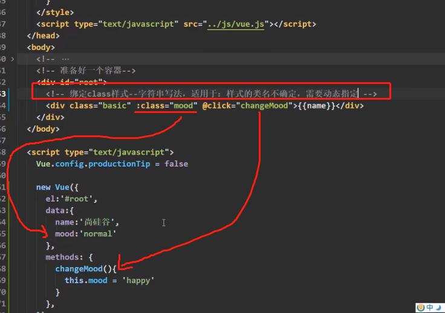Click the '{{name}}' interpolation expression

317,106
